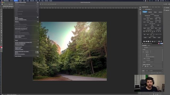Click the foreground color swatch

click(1, 47)
